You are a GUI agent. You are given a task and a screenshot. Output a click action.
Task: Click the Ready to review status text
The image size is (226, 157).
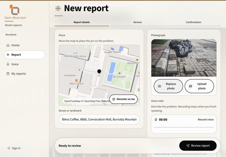pyautogui.click(x=70, y=146)
